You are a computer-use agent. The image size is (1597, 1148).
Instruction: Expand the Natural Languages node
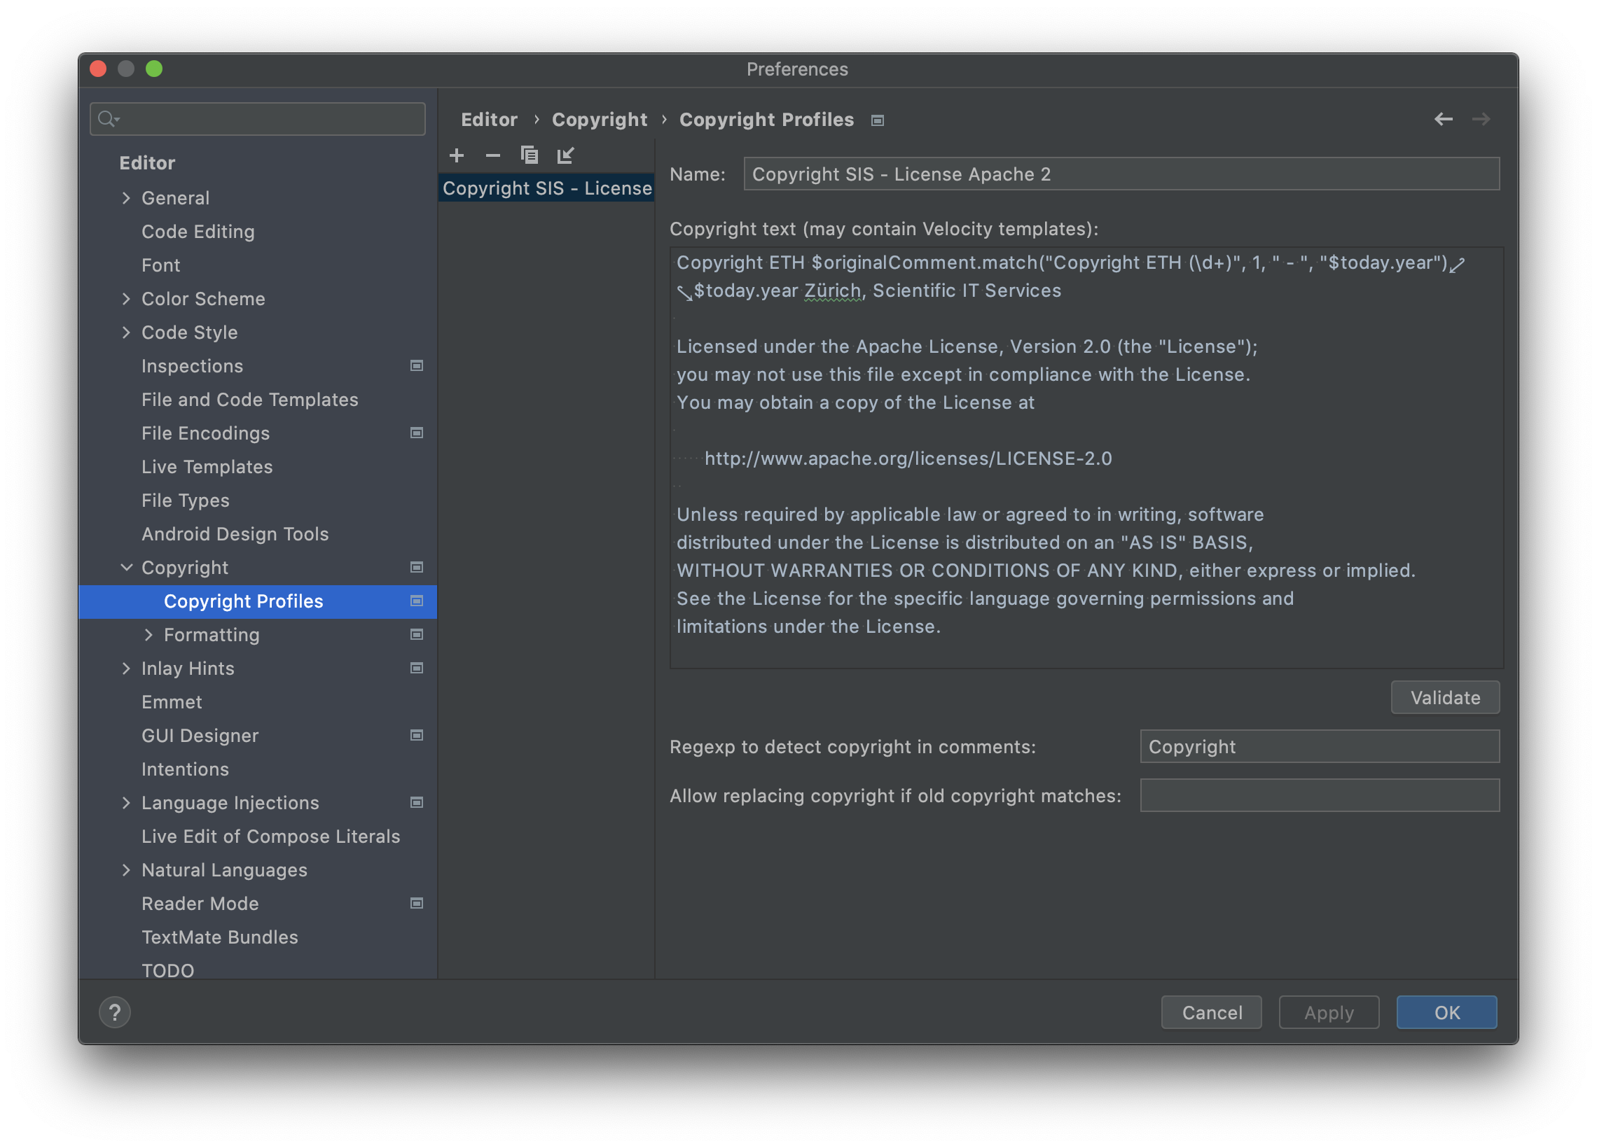pos(126,870)
